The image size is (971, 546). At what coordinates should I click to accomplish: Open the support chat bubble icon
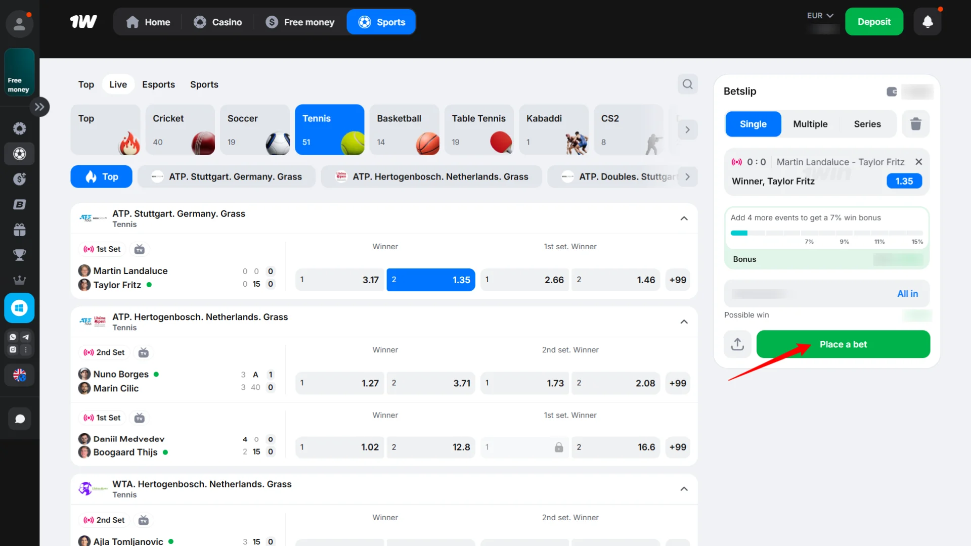click(x=20, y=419)
